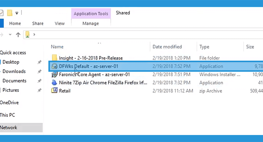
Task: Open the View ribbon tab
Action: (x=60, y=23)
